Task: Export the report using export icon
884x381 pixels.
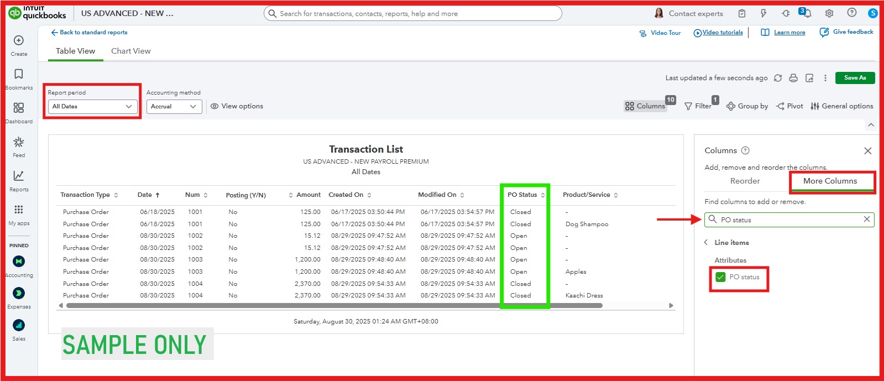Action: [x=809, y=78]
